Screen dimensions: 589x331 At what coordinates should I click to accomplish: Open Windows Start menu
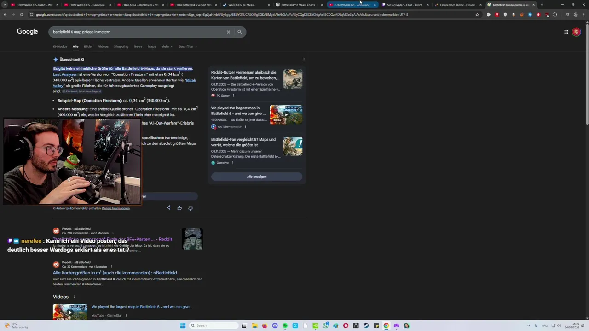pos(183,325)
